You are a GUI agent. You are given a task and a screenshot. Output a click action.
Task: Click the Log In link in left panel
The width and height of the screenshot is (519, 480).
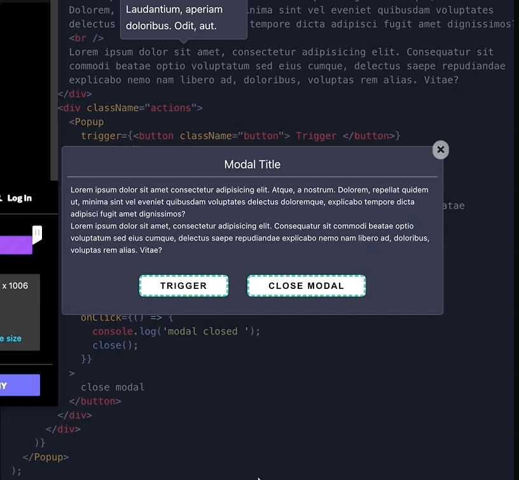click(x=19, y=198)
